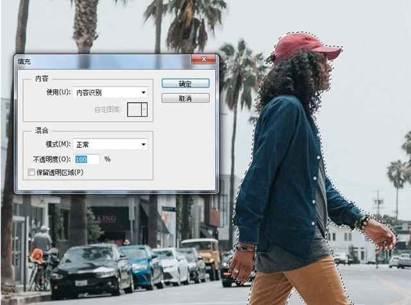The image size is (411, 305).
Task: Close the 填充 dialog with the X button
Action: (x=204, y=59)
